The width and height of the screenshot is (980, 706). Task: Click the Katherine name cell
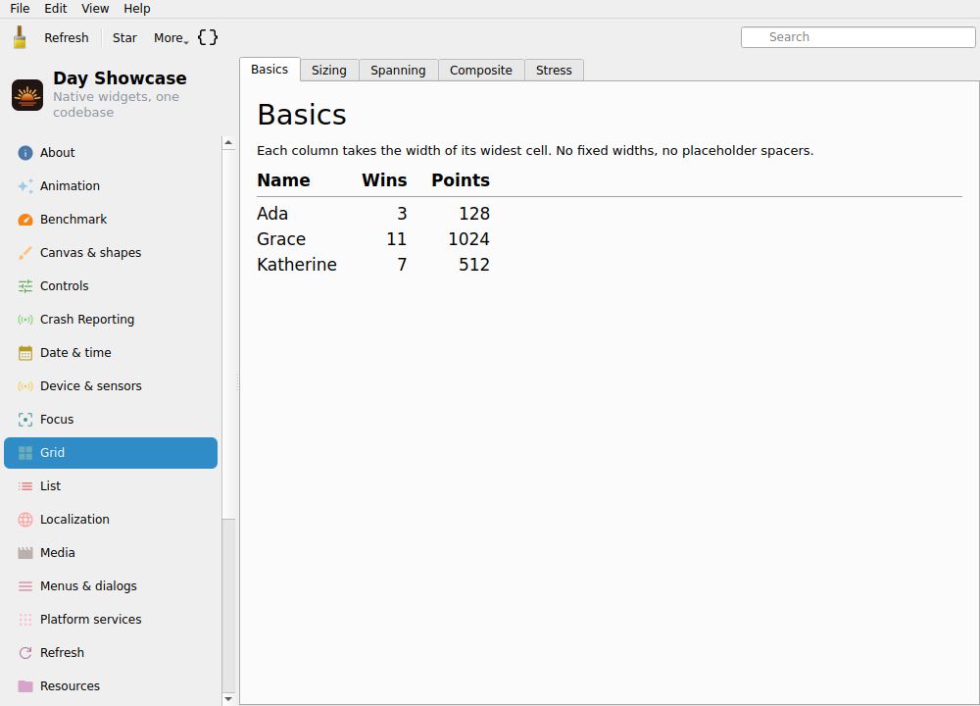(x=297, y=265)
